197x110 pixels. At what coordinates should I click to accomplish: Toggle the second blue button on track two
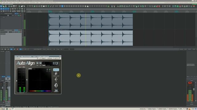(x=17, y=30)
